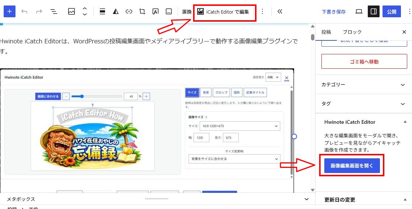
Task: Click ゴミ箱へ移動 button
Action: [364, 62]
